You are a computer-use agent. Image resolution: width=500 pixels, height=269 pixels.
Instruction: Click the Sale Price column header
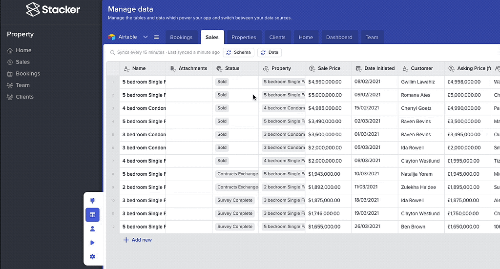click(329, 68)
